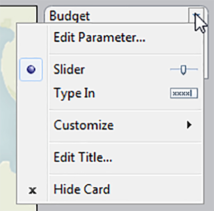Screen dimensions: 214x211
Task: Click the Budget parameter card title
Action: (x=69, y=17)
